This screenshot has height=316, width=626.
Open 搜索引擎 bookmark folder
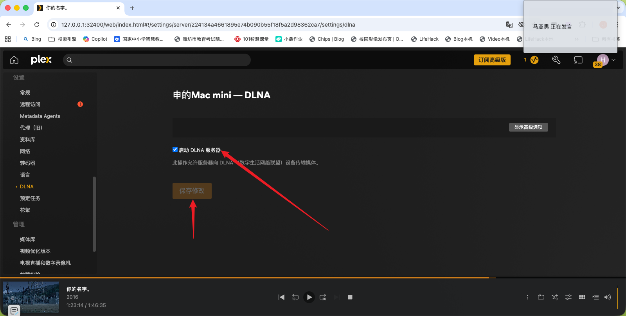63,39
